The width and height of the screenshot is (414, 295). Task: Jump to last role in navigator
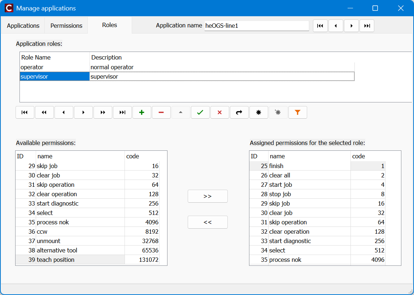coord(122,113)
